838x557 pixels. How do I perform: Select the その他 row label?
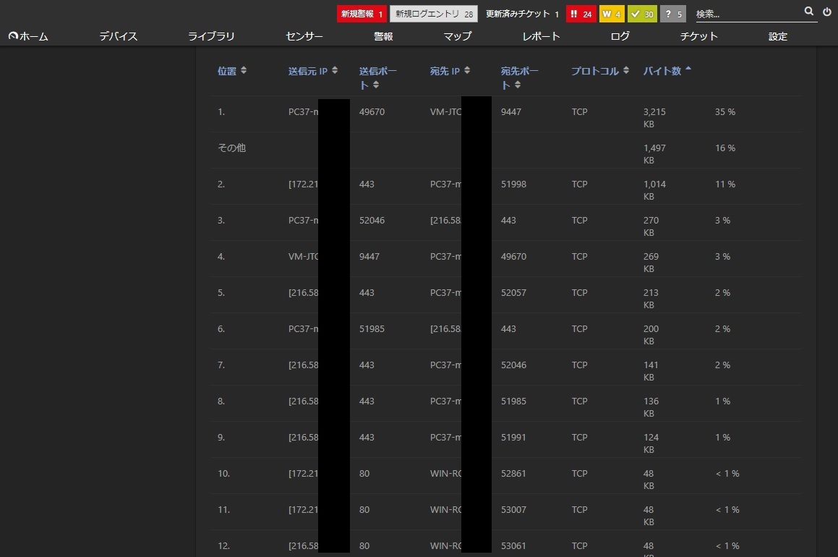[x=231, y=148]
